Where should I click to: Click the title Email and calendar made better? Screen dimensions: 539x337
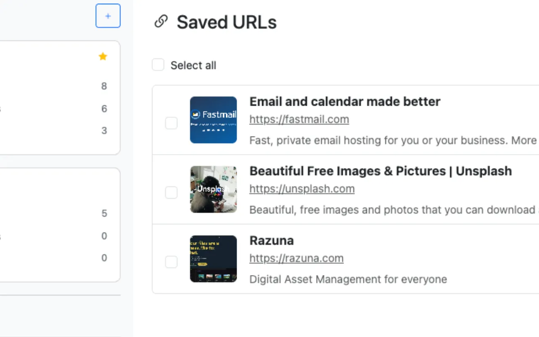pyautogui.click(x=345, y=102)
